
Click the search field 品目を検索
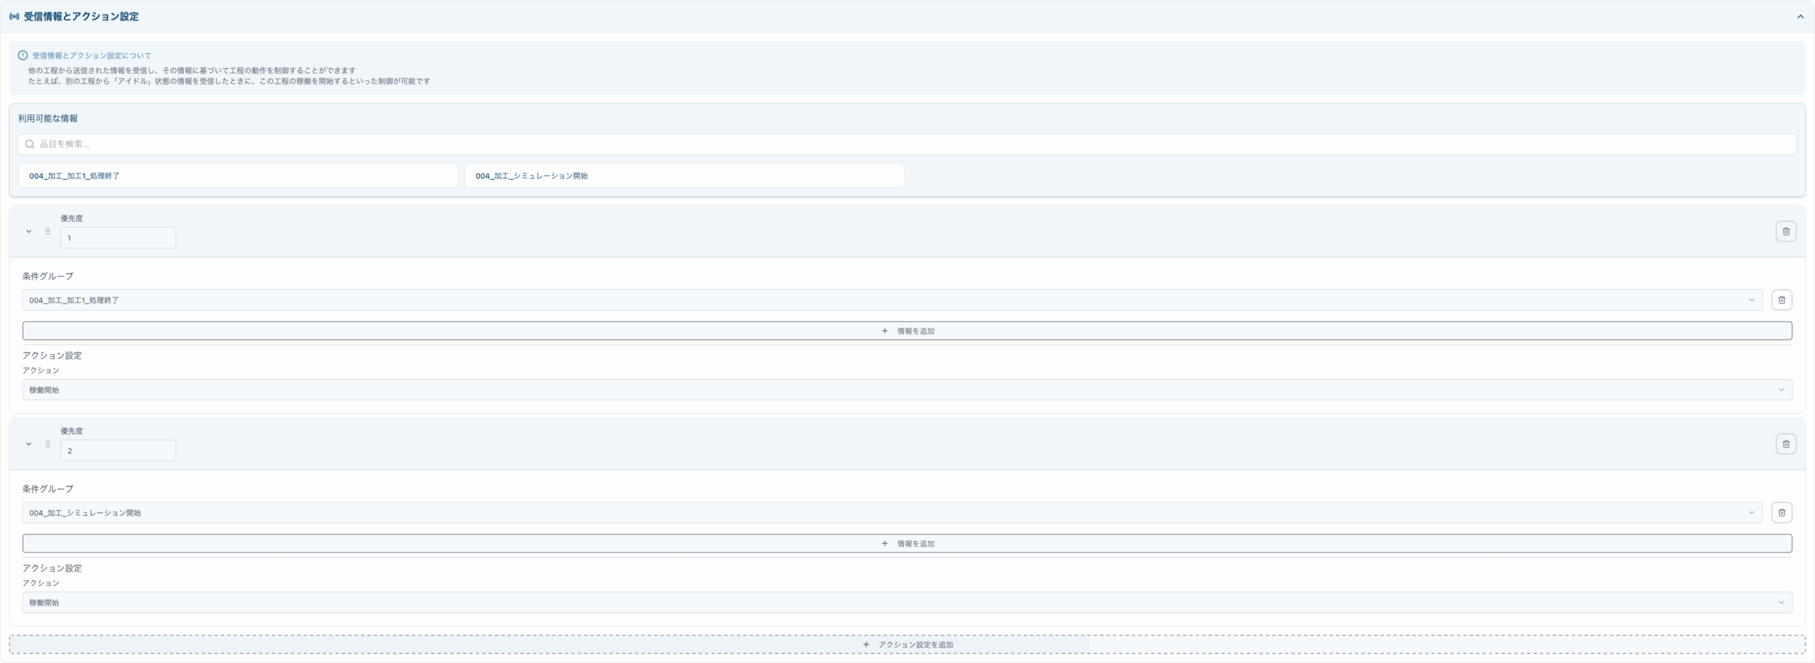tap(906, 144)
